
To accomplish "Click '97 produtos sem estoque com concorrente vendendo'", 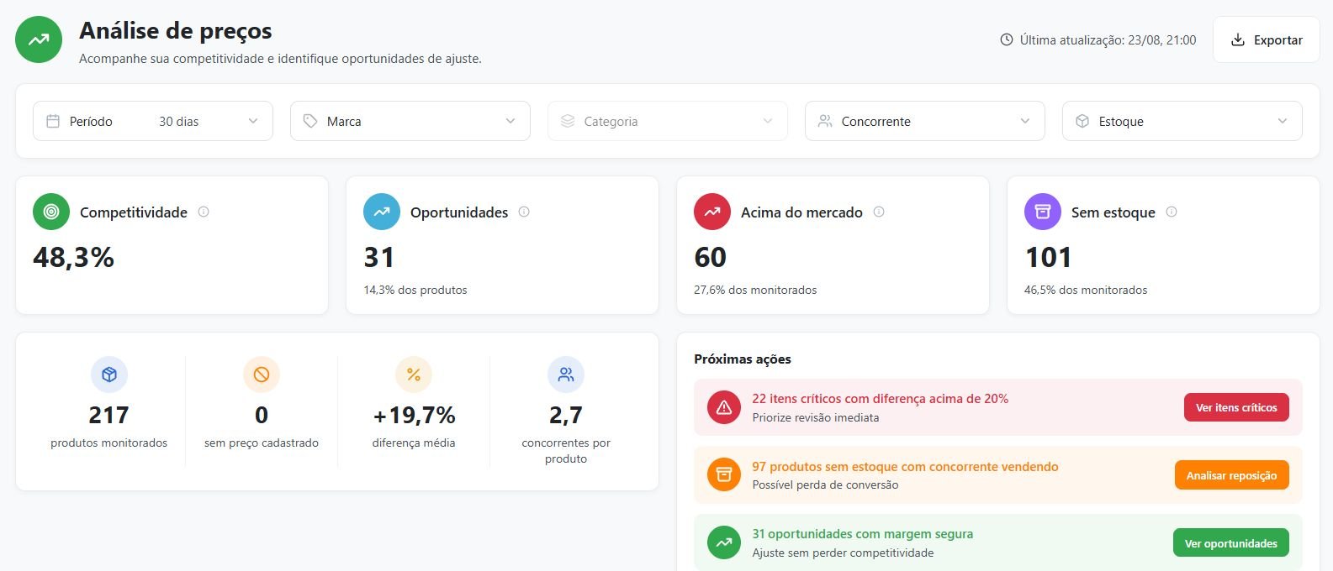I will pos(905,467).
